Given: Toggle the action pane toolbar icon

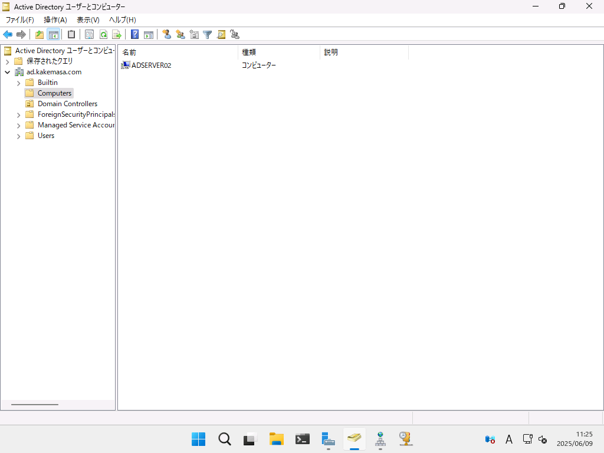Looking at the screenshot, I should point(149,35).
